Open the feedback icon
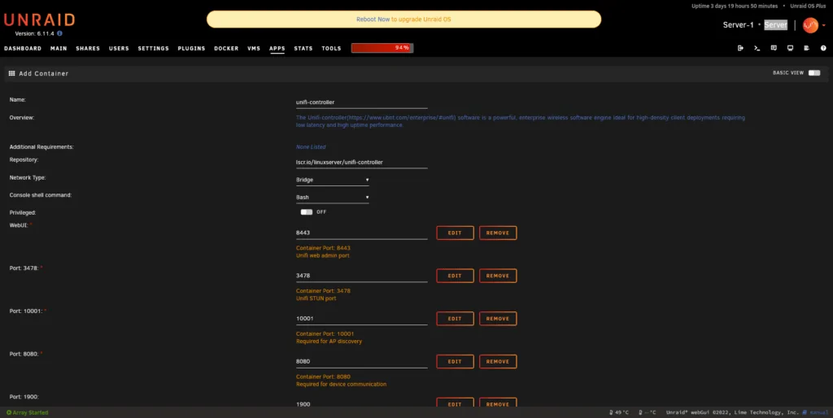 click(774, 48)
